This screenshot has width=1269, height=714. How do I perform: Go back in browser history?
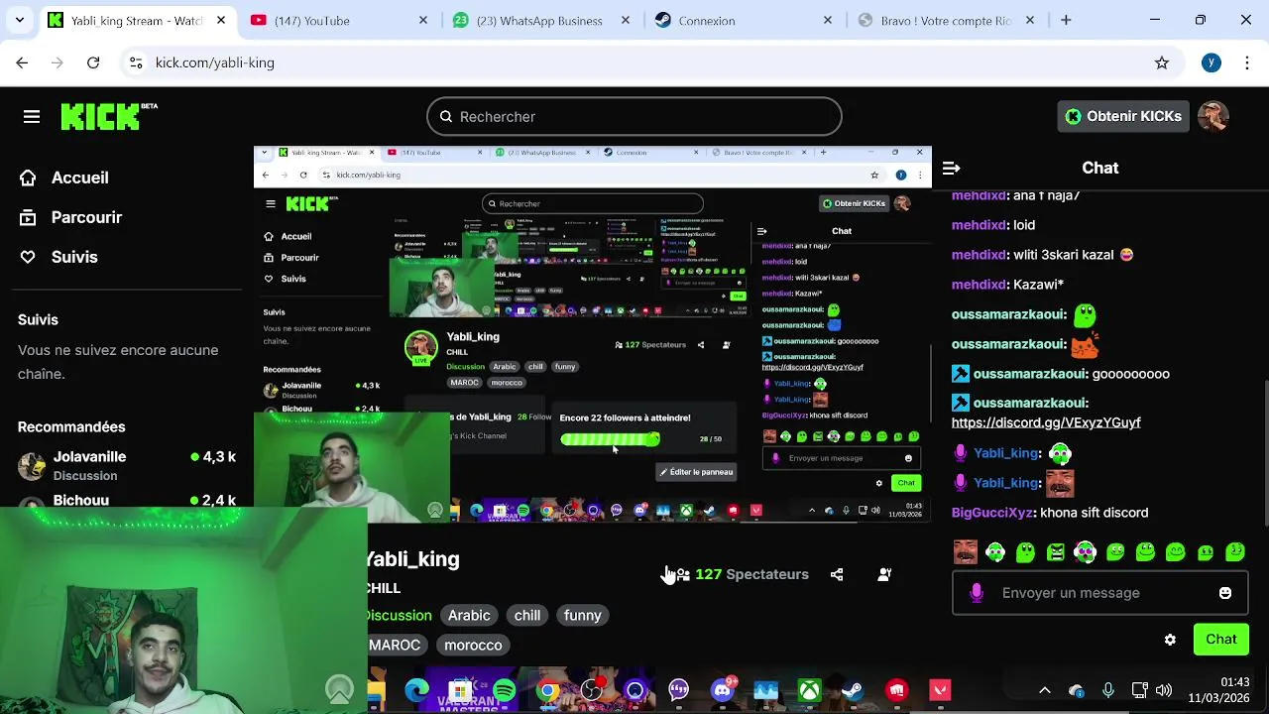[x=22, y=62]
